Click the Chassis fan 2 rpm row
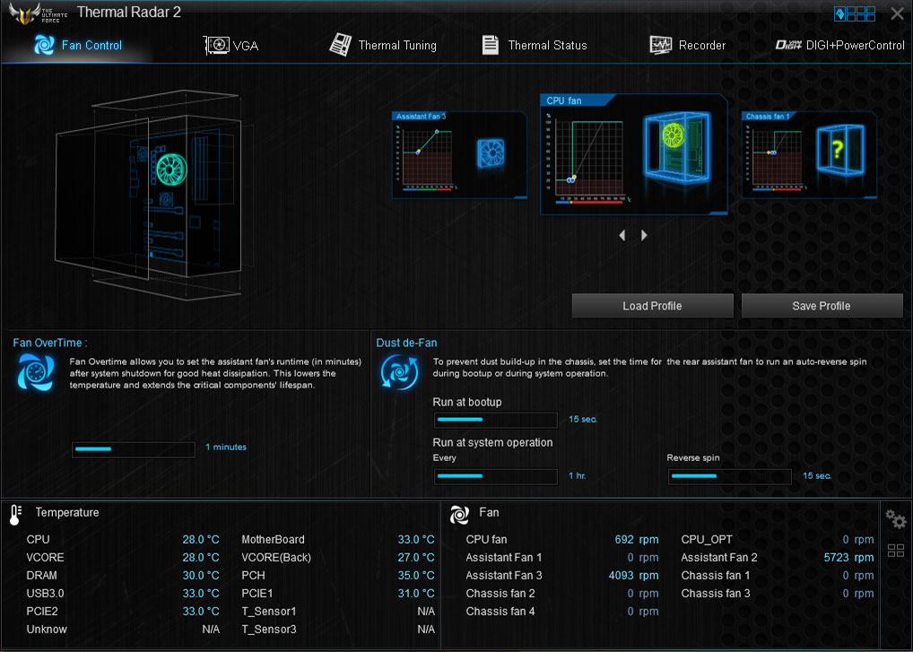 (562, 594)
